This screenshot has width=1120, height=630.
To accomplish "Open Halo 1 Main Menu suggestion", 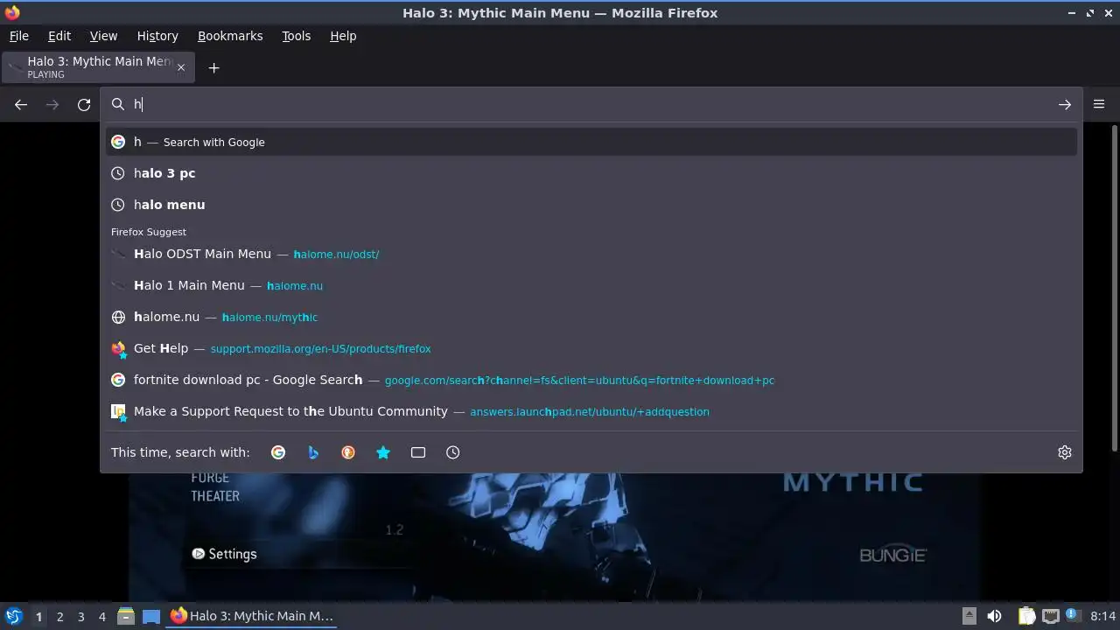I will click(x=591, y=285).
